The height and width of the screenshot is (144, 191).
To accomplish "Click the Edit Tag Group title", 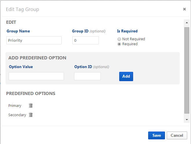I will [x=23, y=9].
